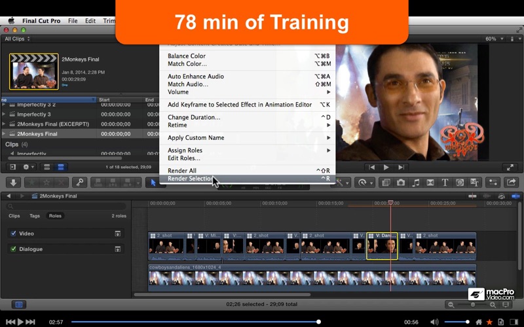The width and height of the screenshot is (524, 327).
Task: Open the Effects browser icon
Action: click(x=386, y=182)
